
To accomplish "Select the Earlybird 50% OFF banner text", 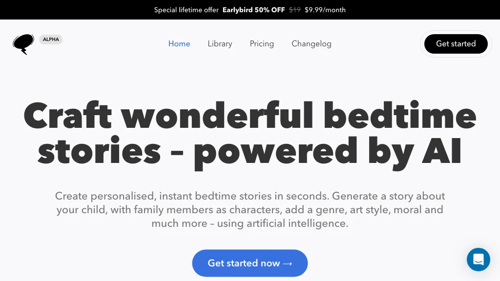I will click(253, 10).
